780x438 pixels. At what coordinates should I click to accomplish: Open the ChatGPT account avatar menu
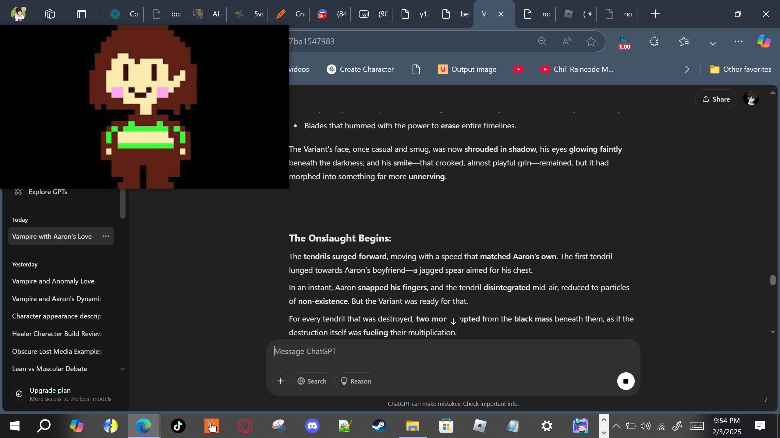click(x=751, y=99)
